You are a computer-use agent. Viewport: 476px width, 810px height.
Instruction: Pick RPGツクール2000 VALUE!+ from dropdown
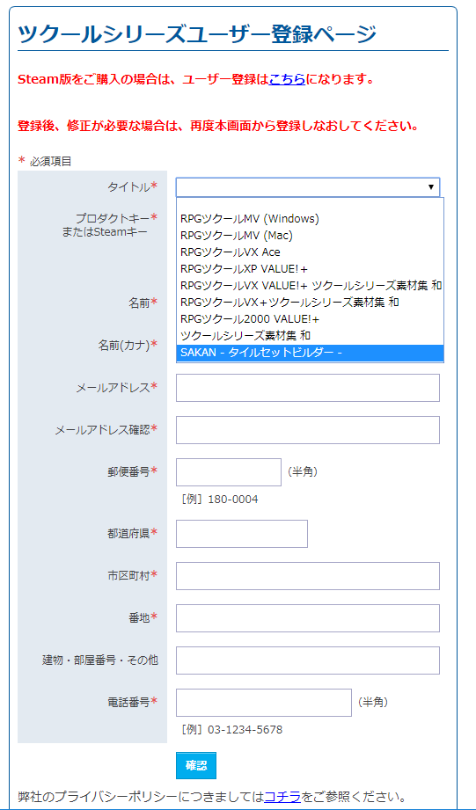click(x=310, y=319)
